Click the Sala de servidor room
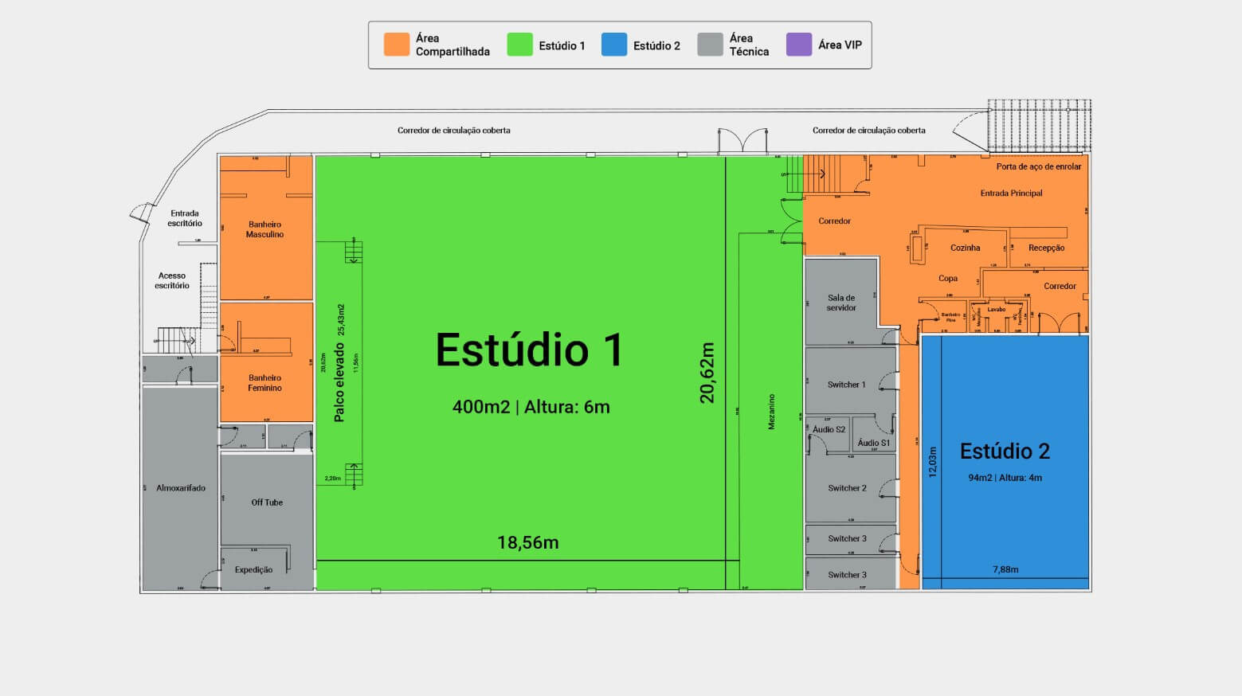The height and width of the screenshot is (696, 1242). 841,303
